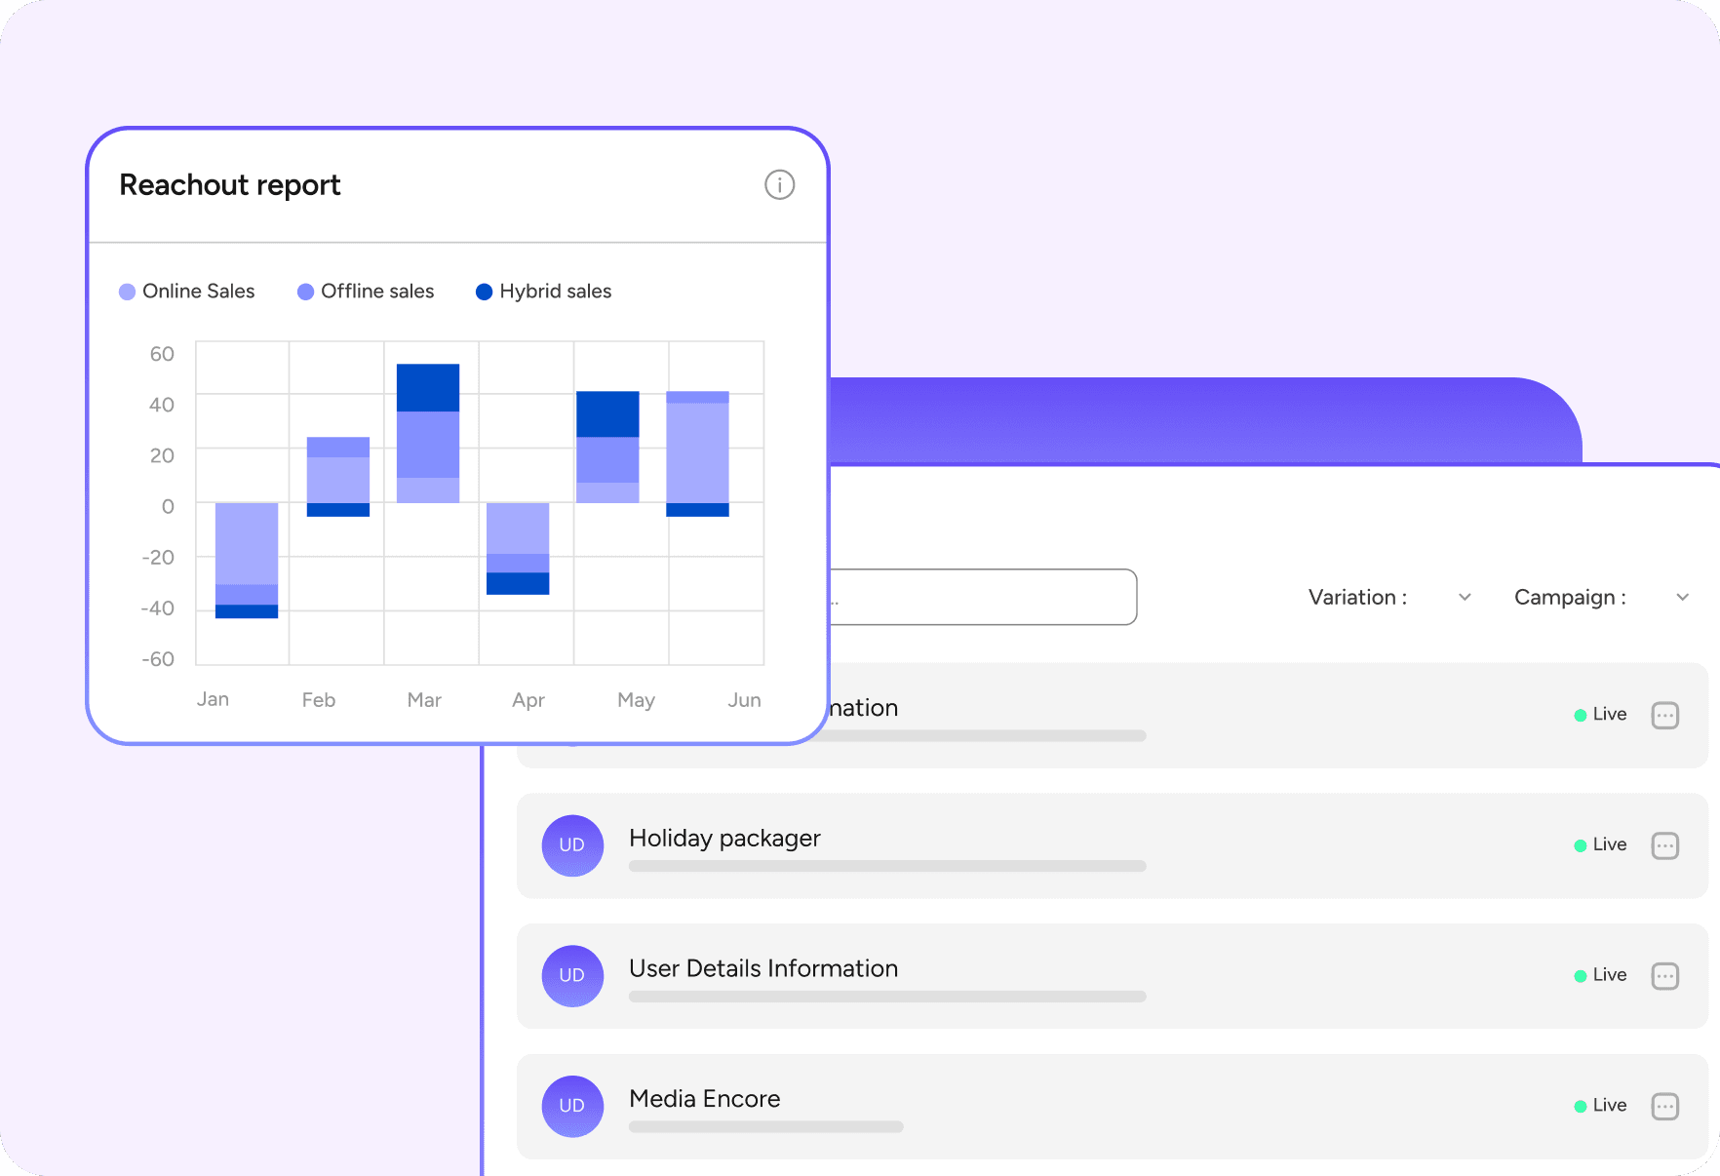Viewport: 1720px width, 1176px height.
Task: Click the Mar bar in the chart
Action: (428, 433)
